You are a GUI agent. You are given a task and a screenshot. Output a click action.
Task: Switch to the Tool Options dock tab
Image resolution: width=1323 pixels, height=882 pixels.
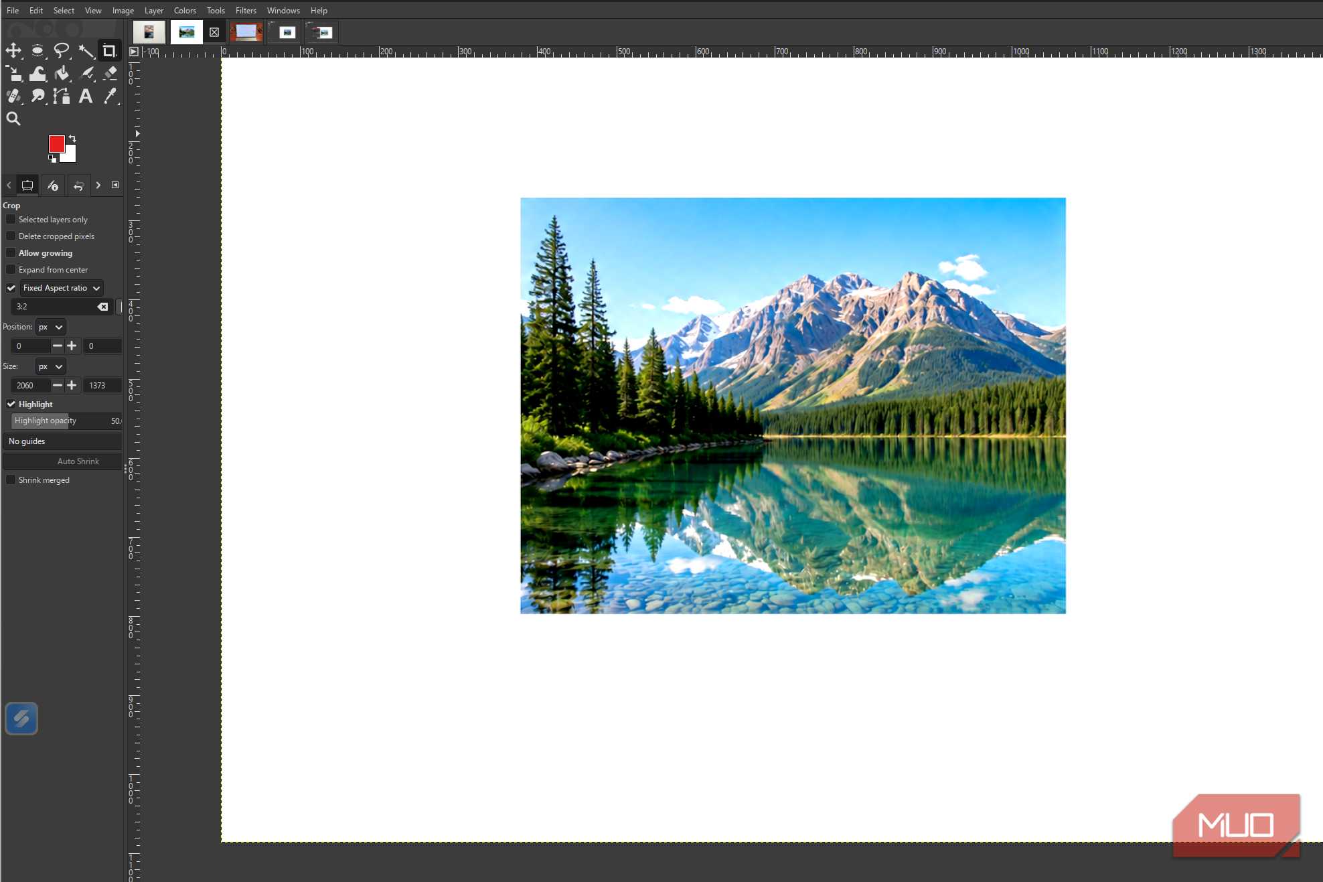pyautogui.click(x=27, y=186)
